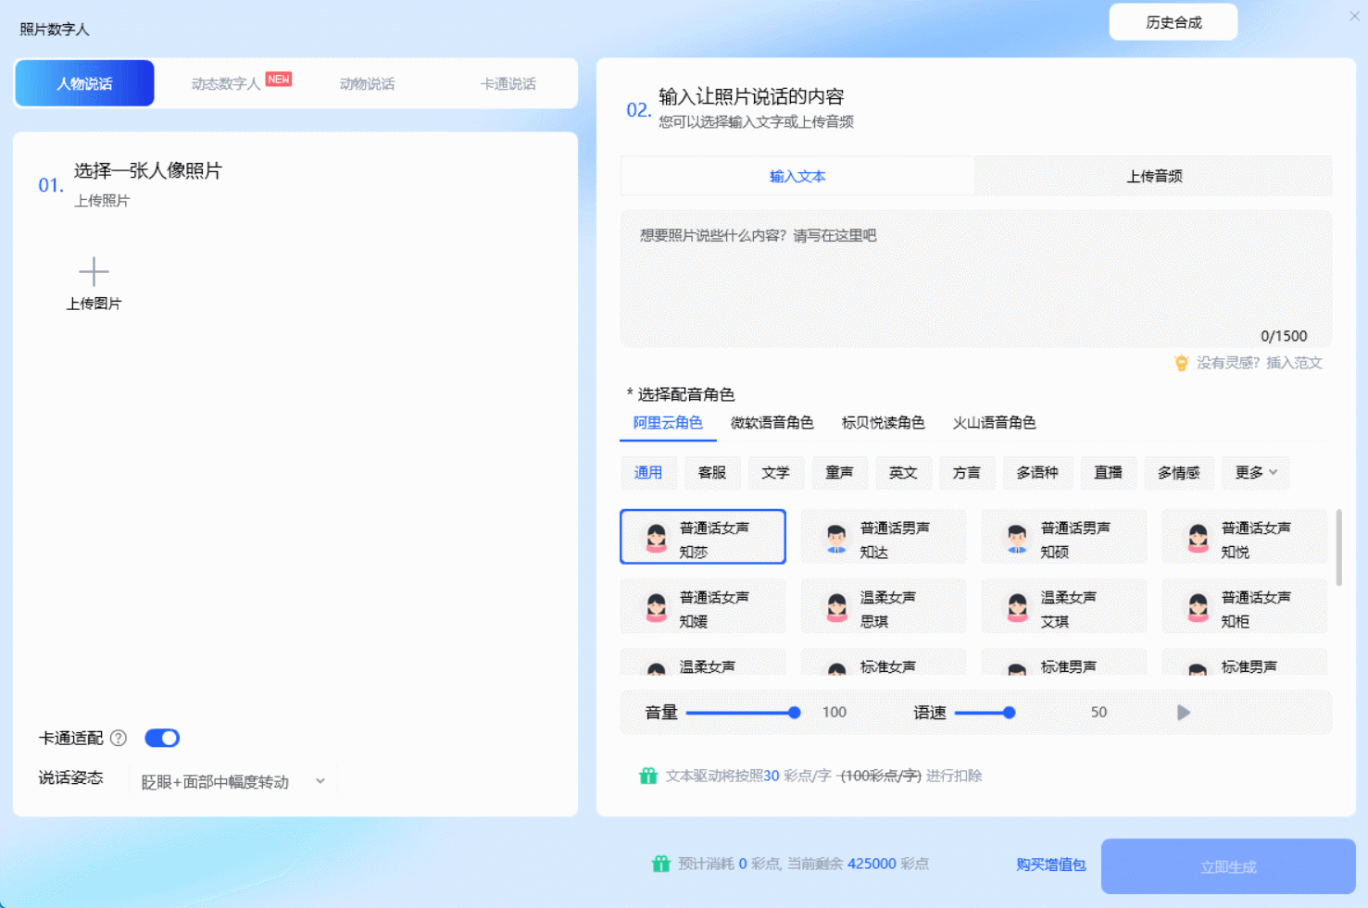Screen dimensions: 1368x908
Task: Select Mandarin female voice 知悦
Action: point(1244,536)
